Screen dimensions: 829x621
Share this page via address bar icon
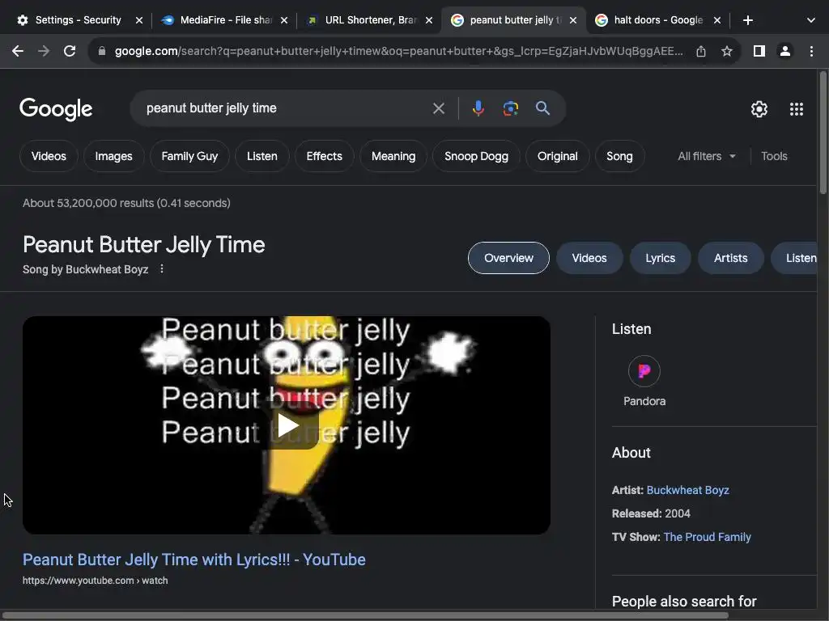click(701, 51)
